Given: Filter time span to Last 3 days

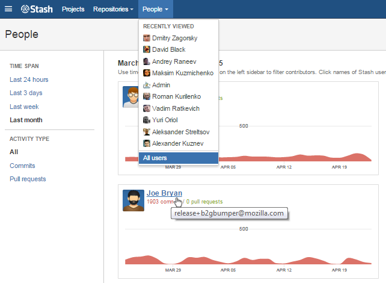Looking at the screenshot, I should [x=26, y=93].
